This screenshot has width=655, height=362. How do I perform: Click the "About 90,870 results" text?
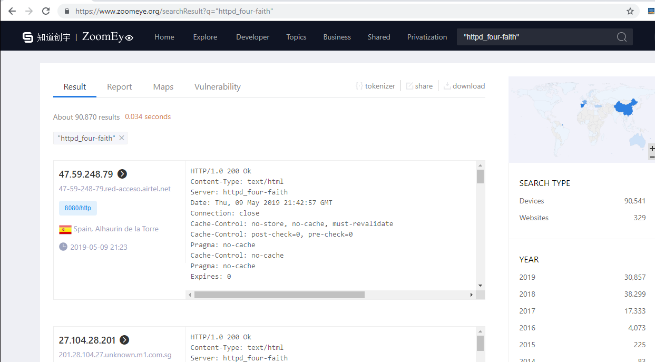click(x=86, y=117)
